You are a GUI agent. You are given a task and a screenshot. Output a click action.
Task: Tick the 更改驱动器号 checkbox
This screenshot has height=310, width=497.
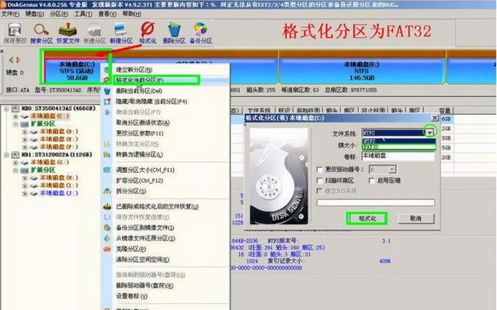[x=320, y=170]
